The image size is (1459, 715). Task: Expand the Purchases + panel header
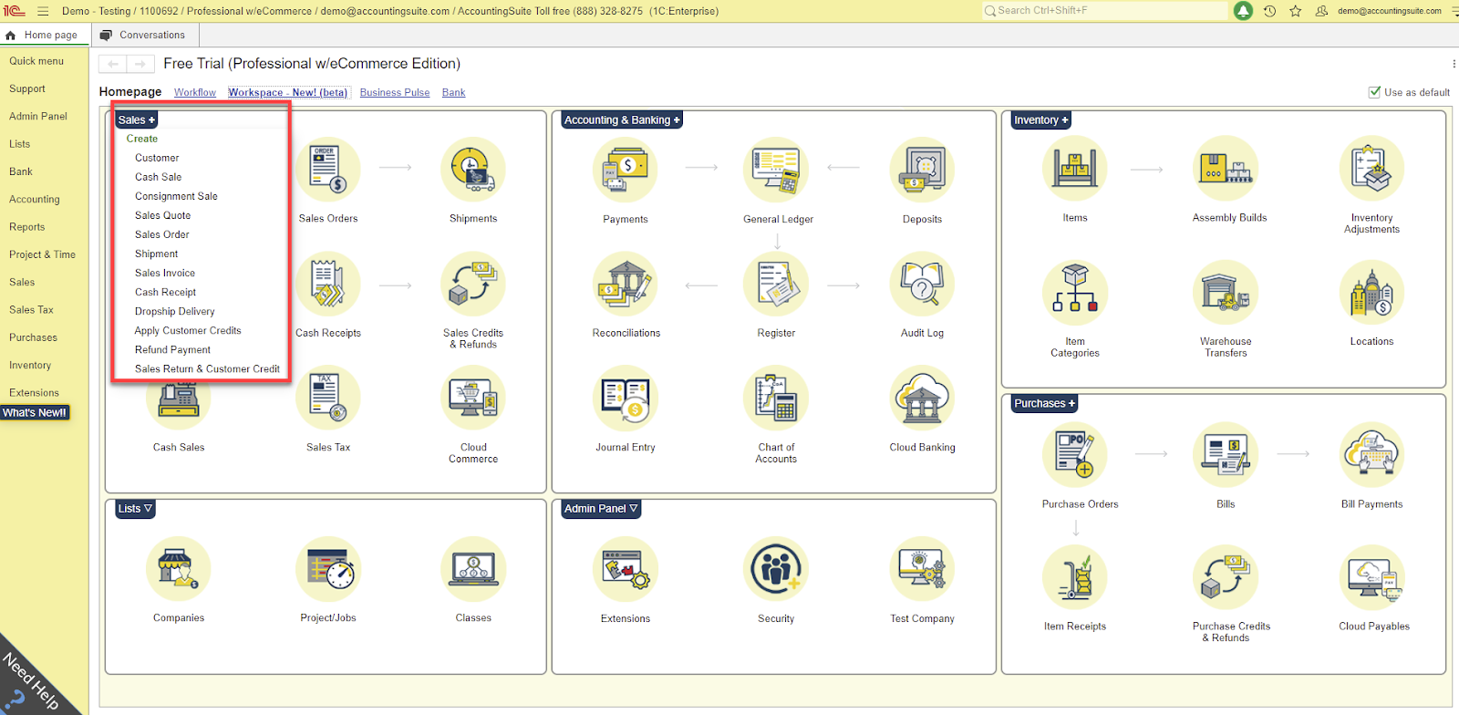(1044, 403)
